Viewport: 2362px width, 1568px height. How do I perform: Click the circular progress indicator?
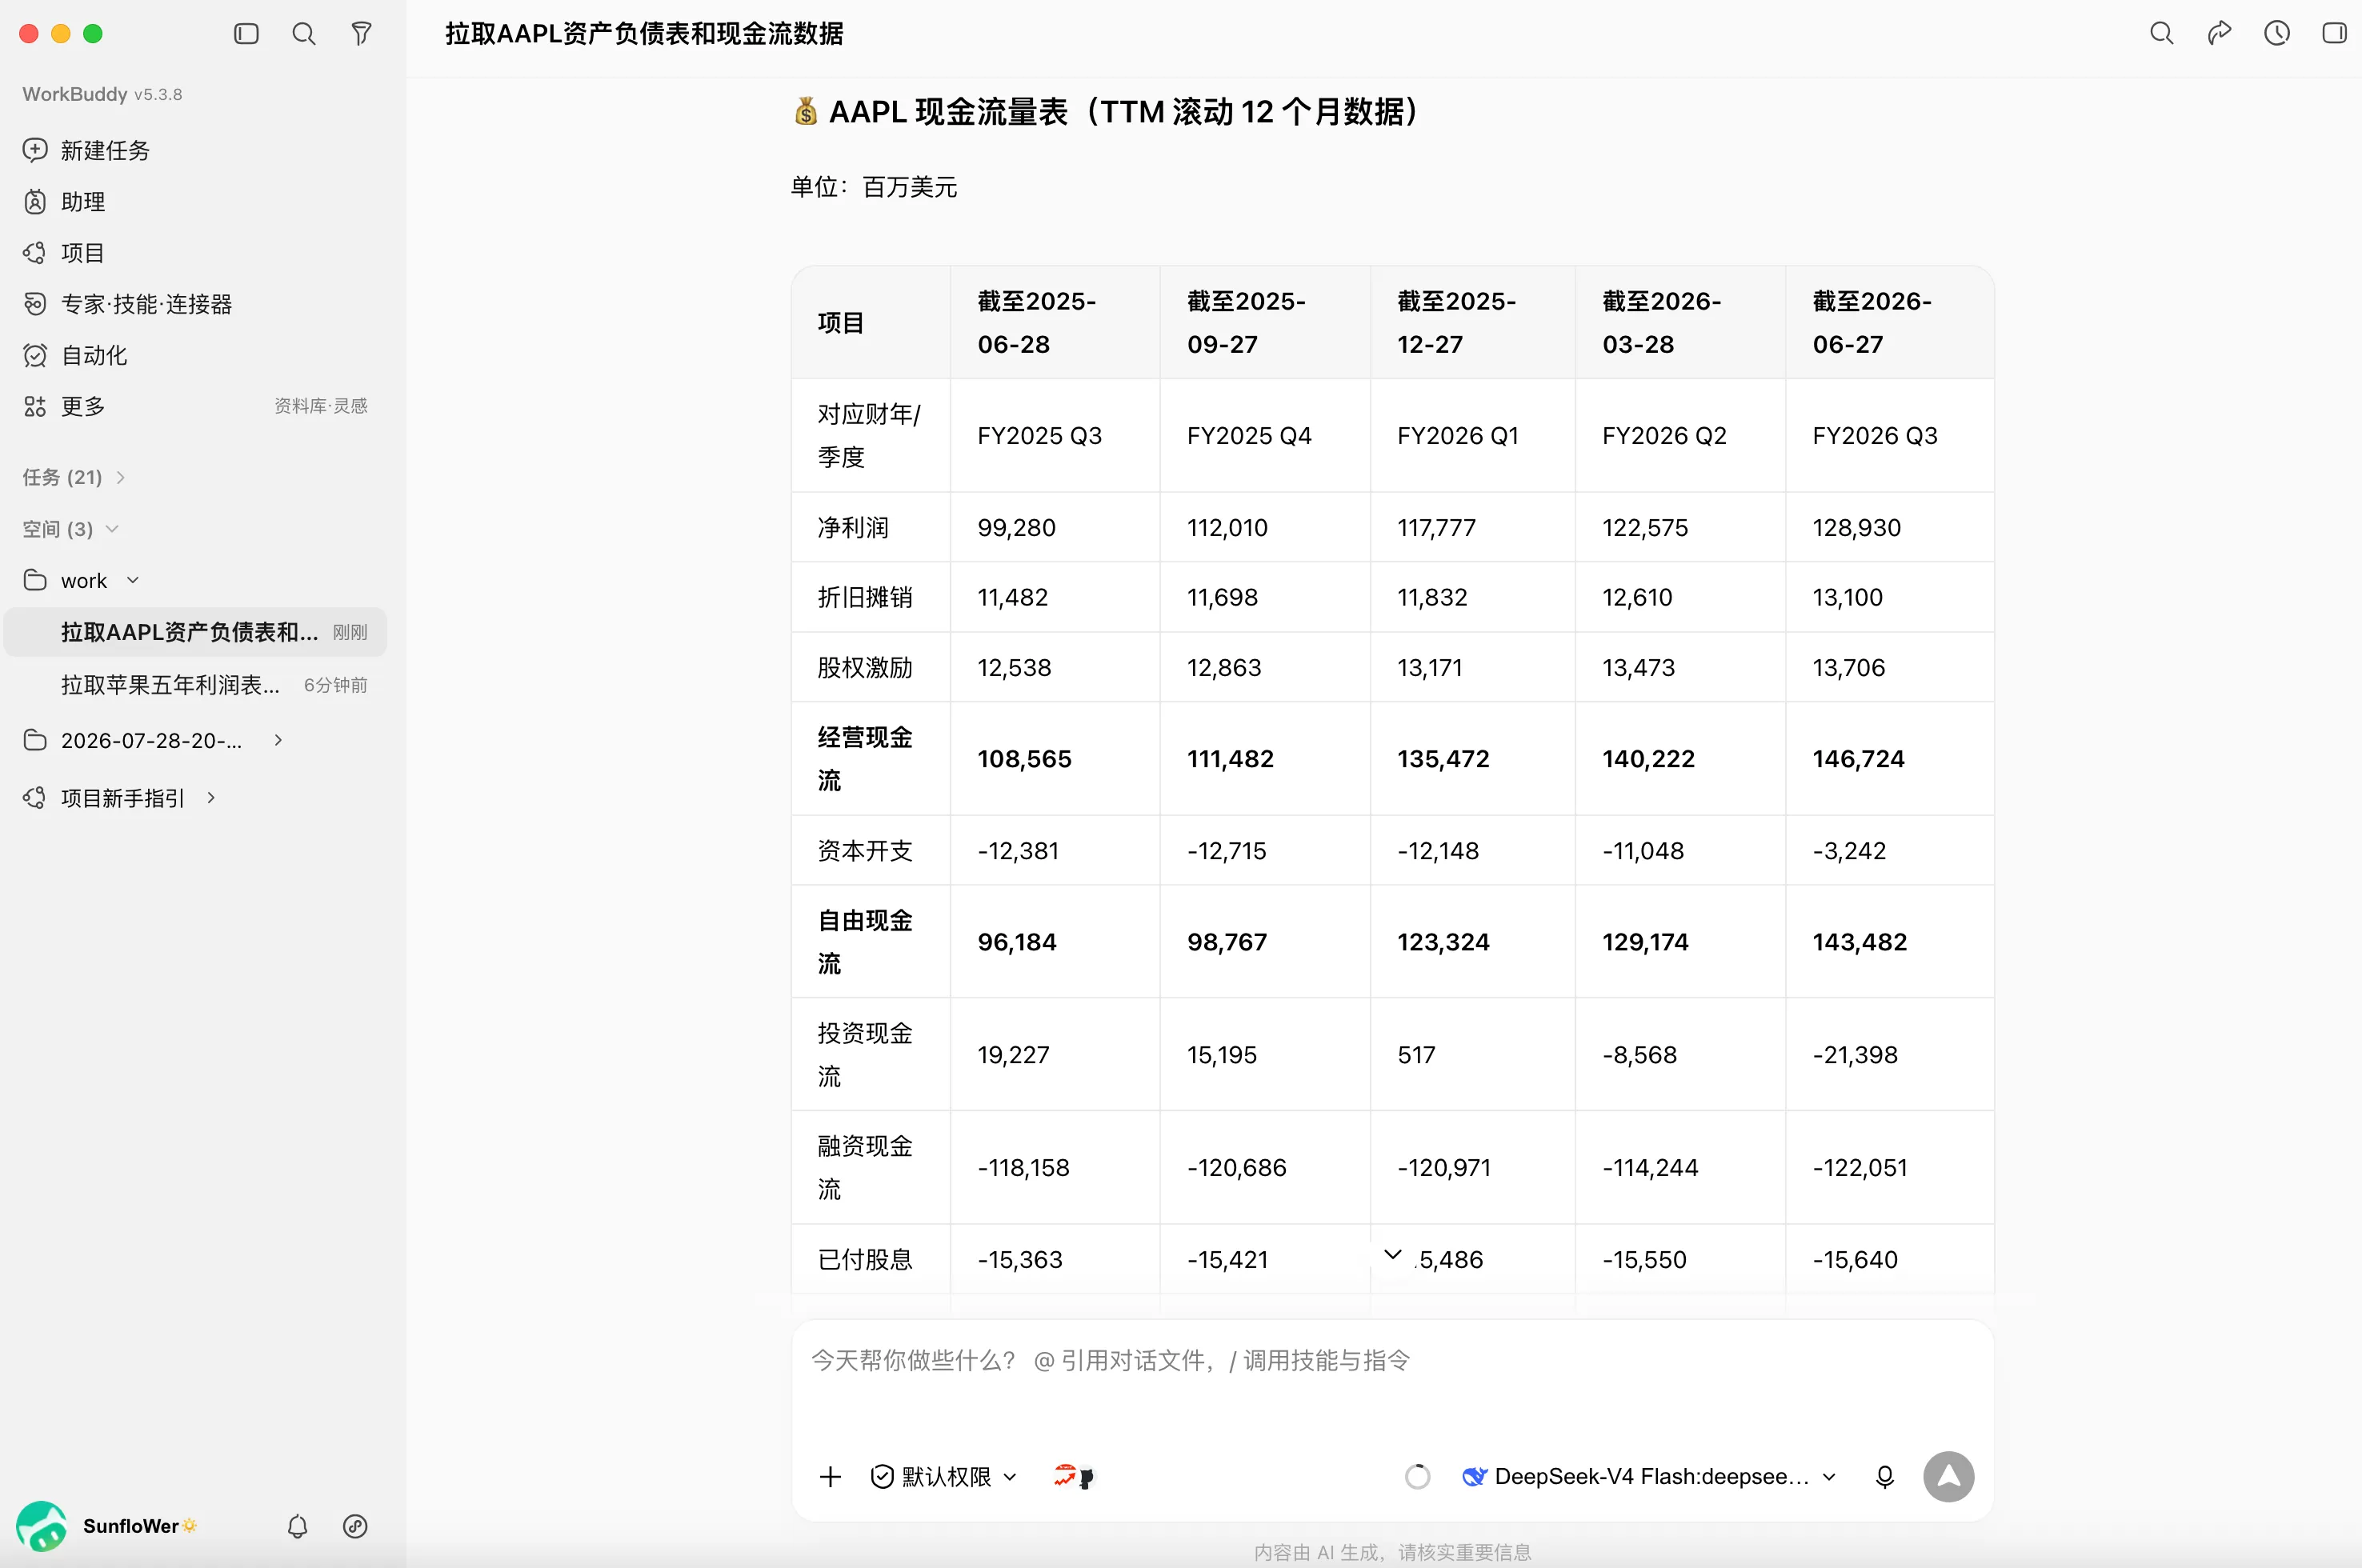tap(1417, 1477)
